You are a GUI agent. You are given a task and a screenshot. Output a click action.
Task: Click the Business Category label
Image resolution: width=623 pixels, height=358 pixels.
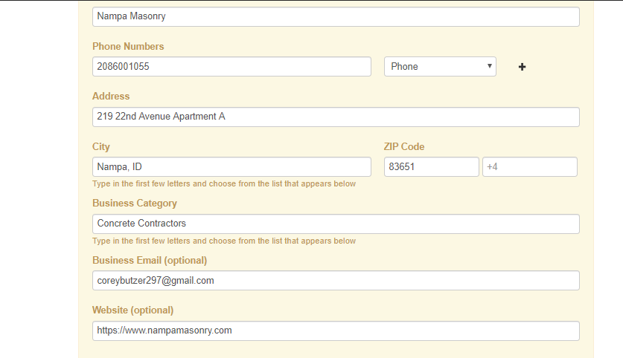coord(135,203)
